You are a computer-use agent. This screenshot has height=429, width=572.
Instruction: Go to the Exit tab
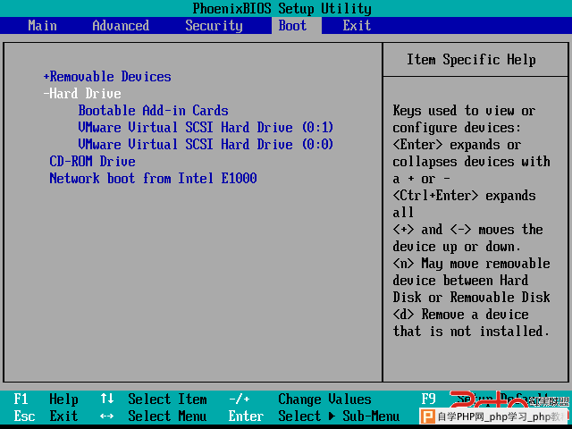(x=357, y=26)
